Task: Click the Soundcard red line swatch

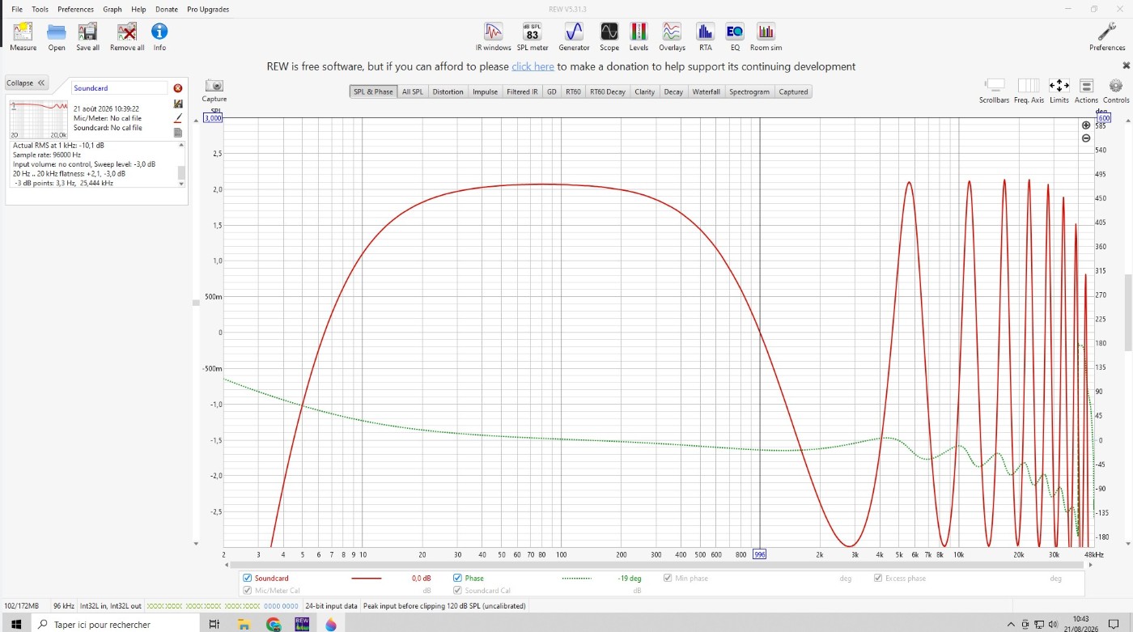Action: 366,579
